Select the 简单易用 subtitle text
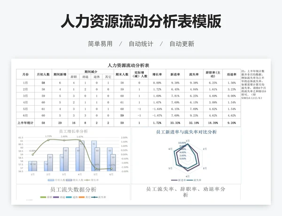 [x=100, y=44]
